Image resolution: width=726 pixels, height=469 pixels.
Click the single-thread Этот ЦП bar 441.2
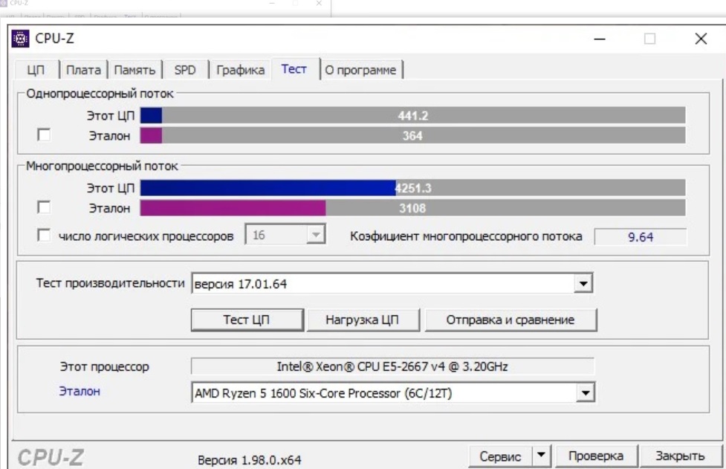click(412, 115)
